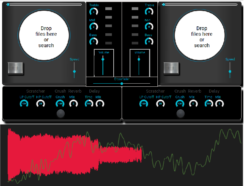This screenshot has height=186, width=244.
Task: Click the right turntable drop files area
Action: tap(202, 37)
